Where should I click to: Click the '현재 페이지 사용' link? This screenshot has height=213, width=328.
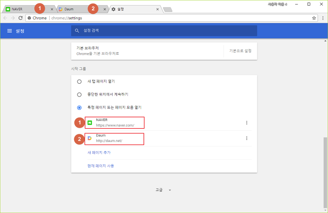(x=100, y=166)
